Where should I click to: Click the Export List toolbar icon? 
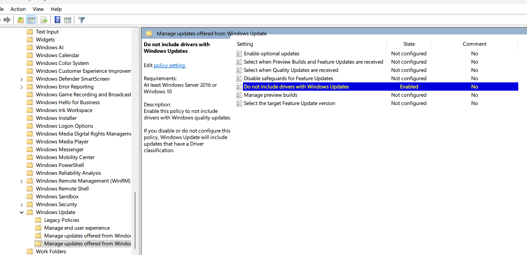[x=44, y=20]
